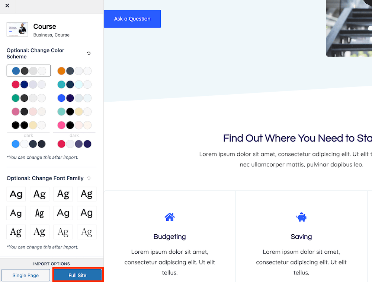Select the condensed font in second row
This screenshot has width=372, height=282.
pos(39,213)
